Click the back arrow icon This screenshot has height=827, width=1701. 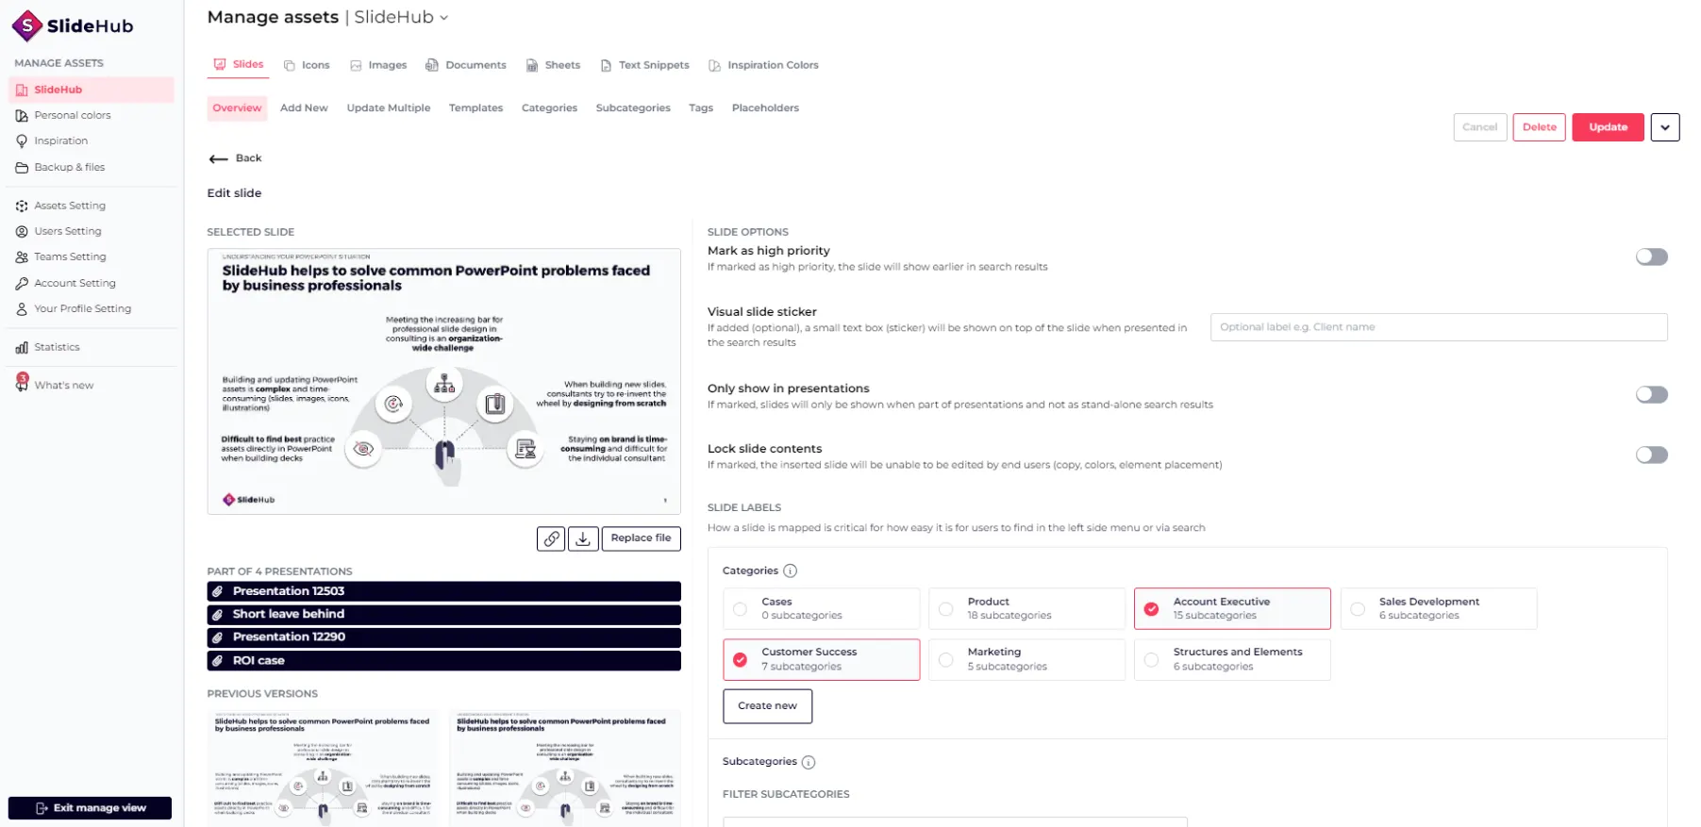tap(218, 158)
